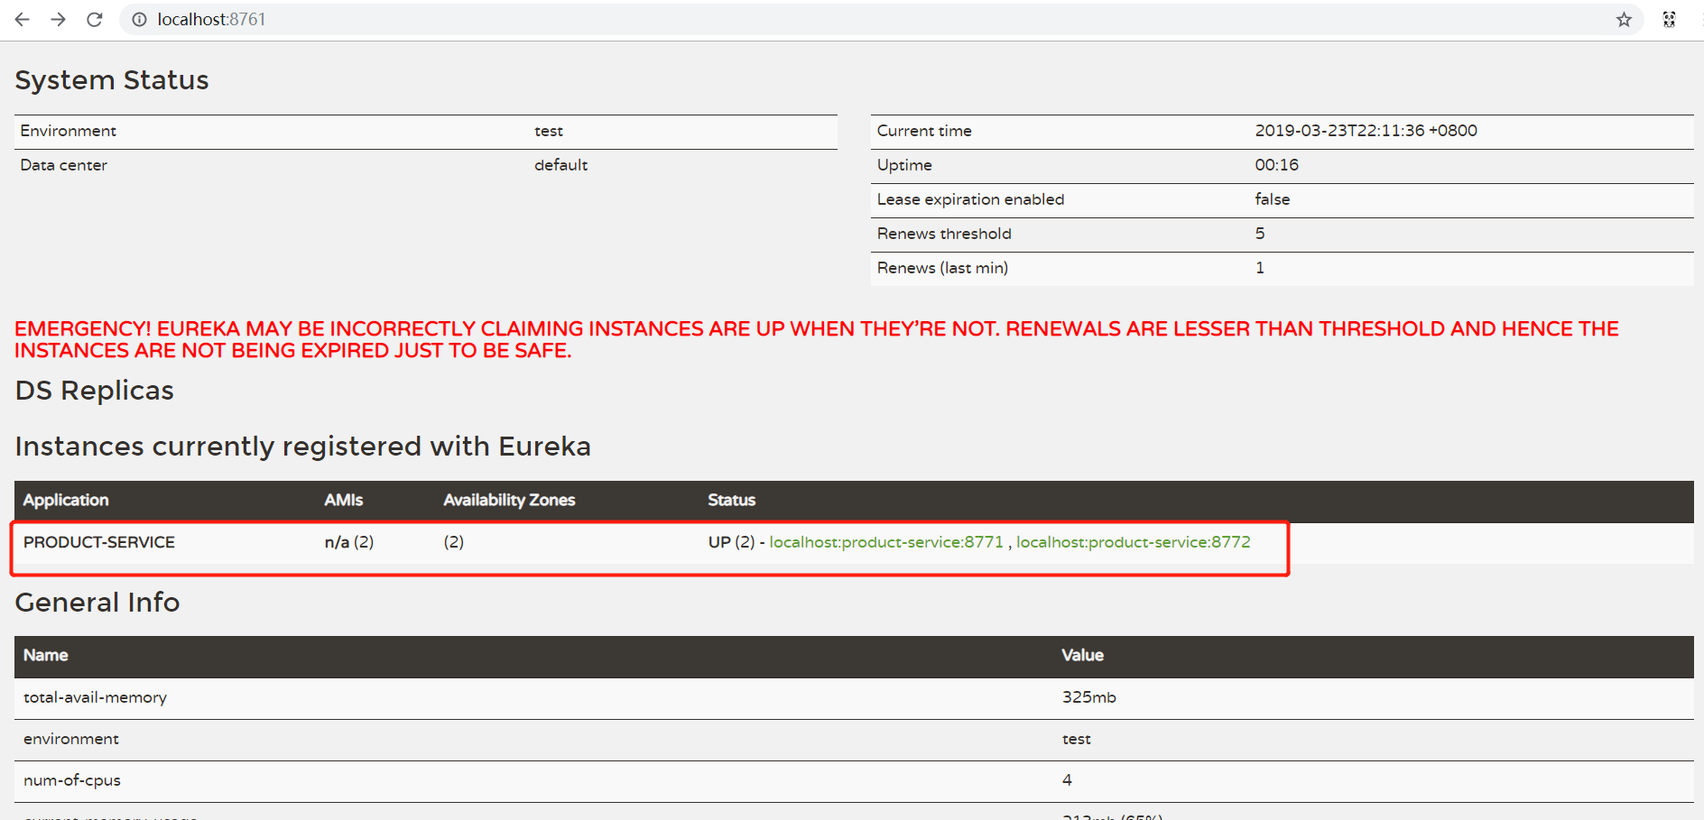Select the timestamp 2019-03-23T22:11:36 +0800

click(x=1366, y=131)
